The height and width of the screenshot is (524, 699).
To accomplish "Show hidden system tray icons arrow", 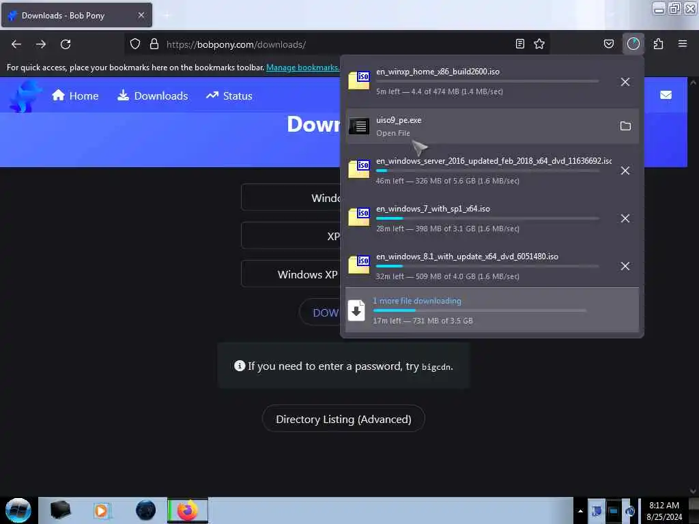I will point(580,511).
